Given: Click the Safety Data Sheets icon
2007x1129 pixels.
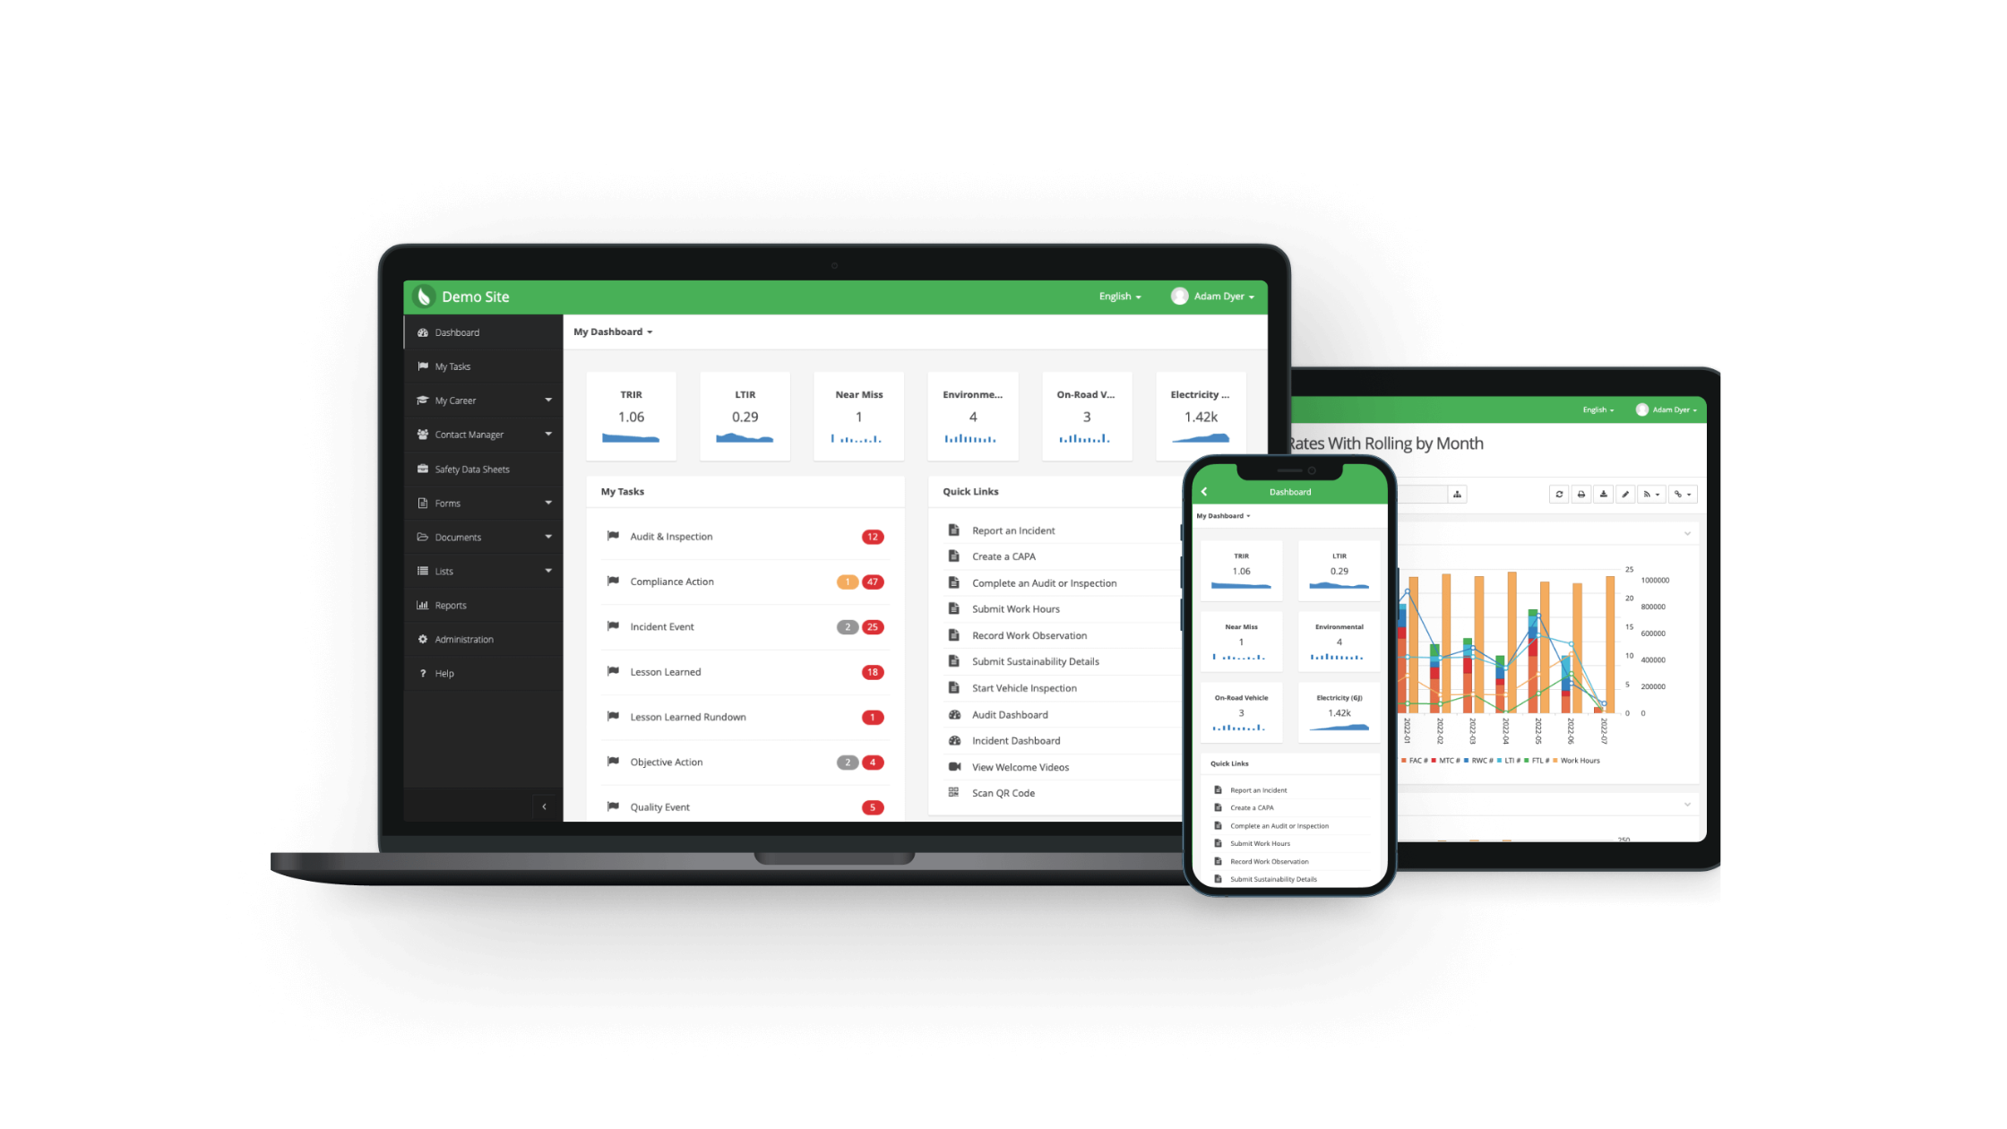Looking at the screenshot, I should 423,469.
